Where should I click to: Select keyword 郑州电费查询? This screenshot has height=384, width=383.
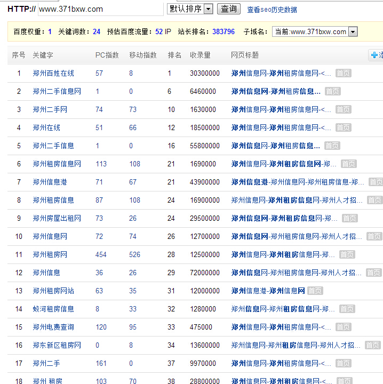point(53,327)
